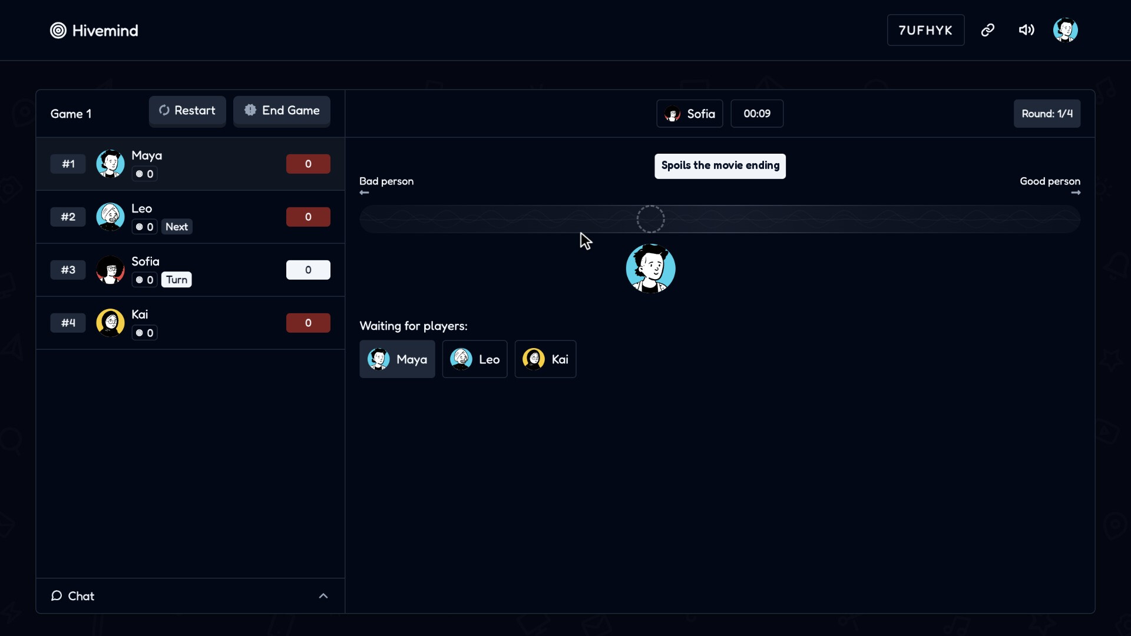Viewport: 1131px width, 636px height.
Task: Click the Round: 1/4 indicator
Action: 1047,114
